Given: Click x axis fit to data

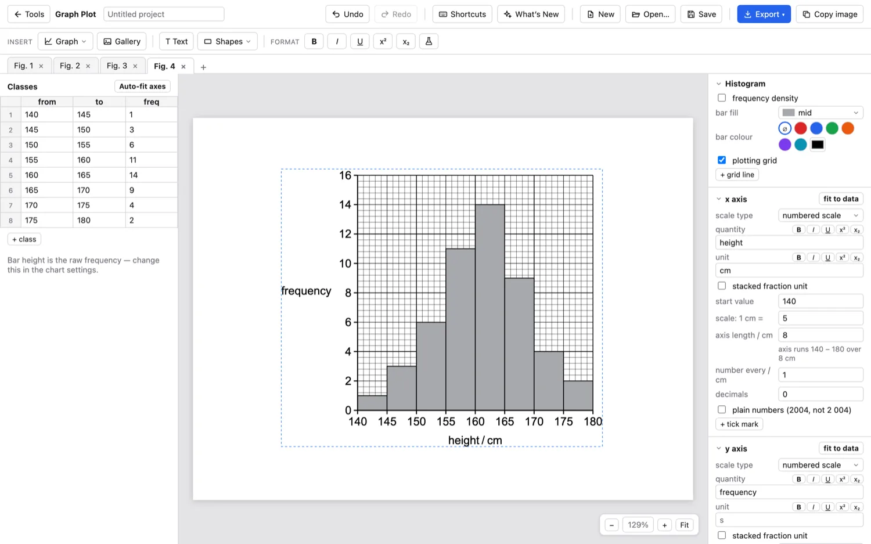Looking at the screenshot, I should [x=841, y=199].
